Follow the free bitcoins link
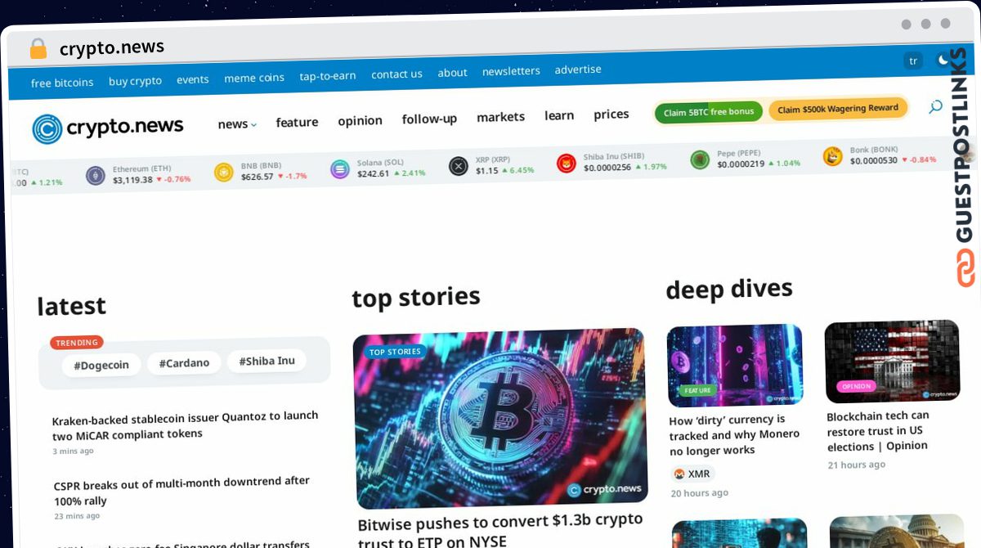The width and height of the screenshot is (981, 548). pos(62,83)
